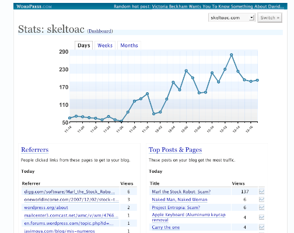Open Marl the Stock Robot: Scam? post
Screen dimensions: 294x233
(181, 192)
